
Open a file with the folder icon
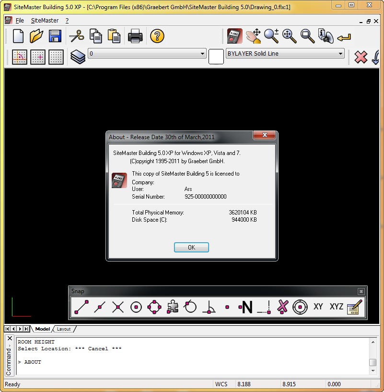(x=36, y=36)
